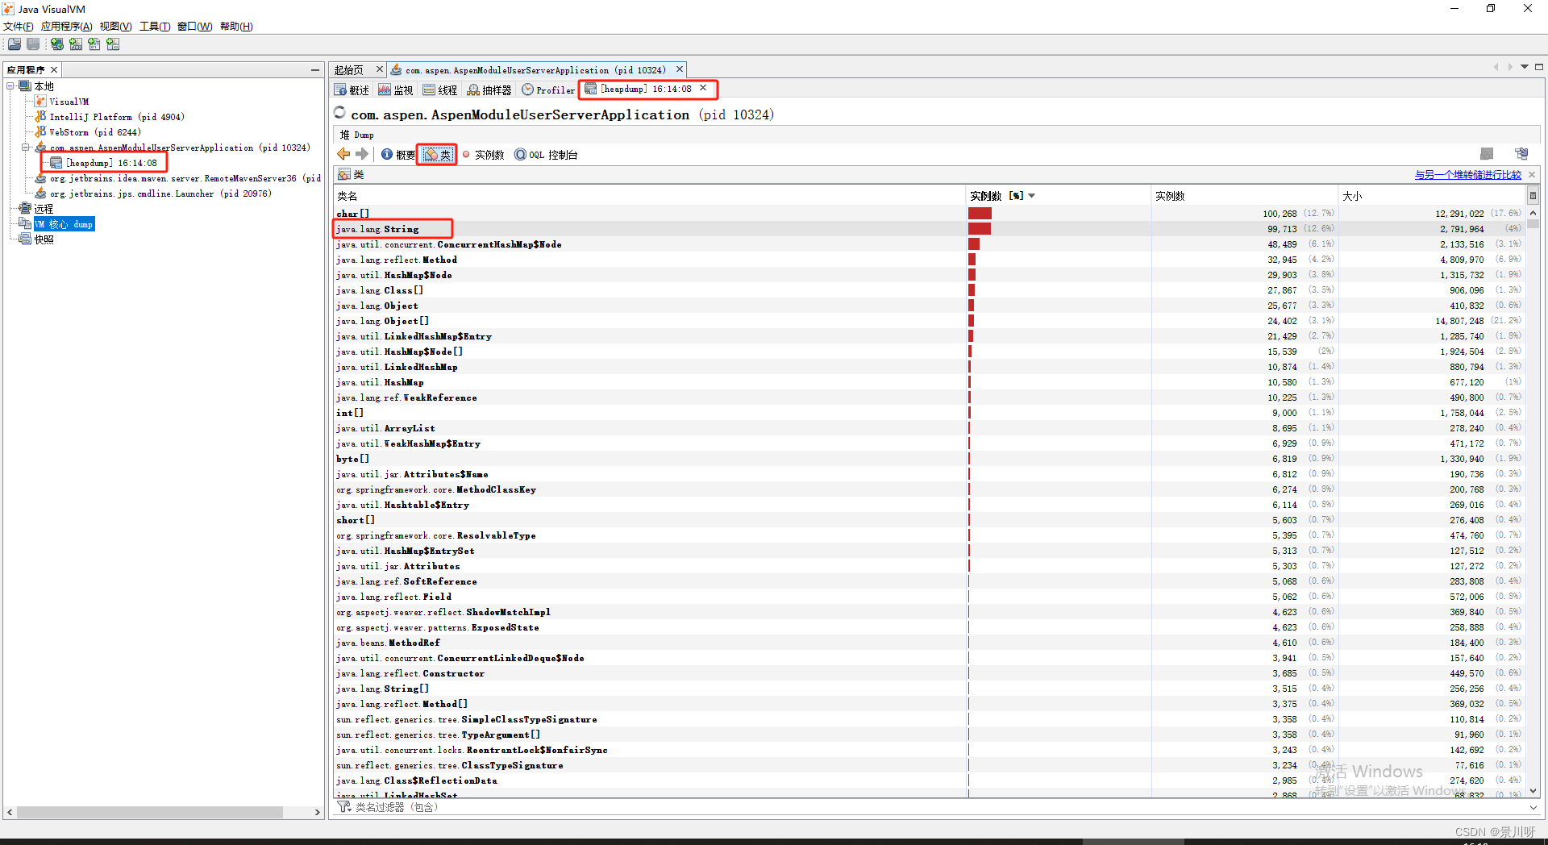Click the tree export icon at top right
Viewport: 1548px width, 845px height.
point(1521,154)
